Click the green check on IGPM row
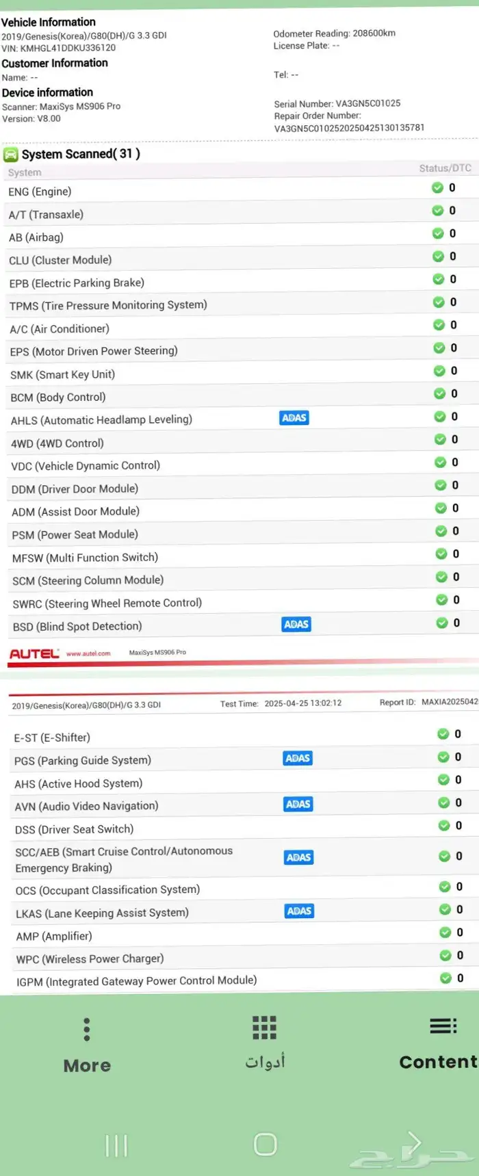The image size is (479, 1176). [x=445, y=978]
